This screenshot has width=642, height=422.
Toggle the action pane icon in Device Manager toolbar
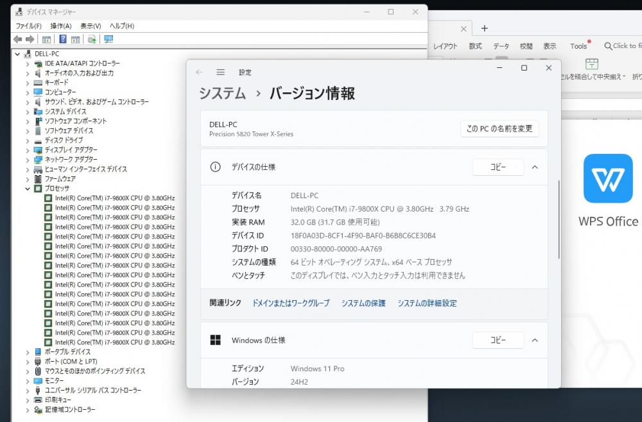(x=75, y=39)
